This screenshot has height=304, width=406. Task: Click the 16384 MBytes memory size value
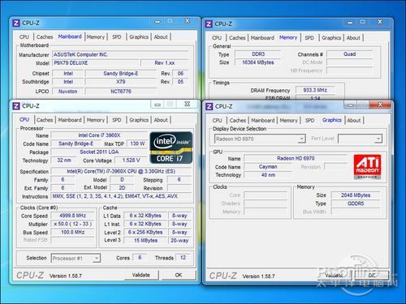[258, 62]
